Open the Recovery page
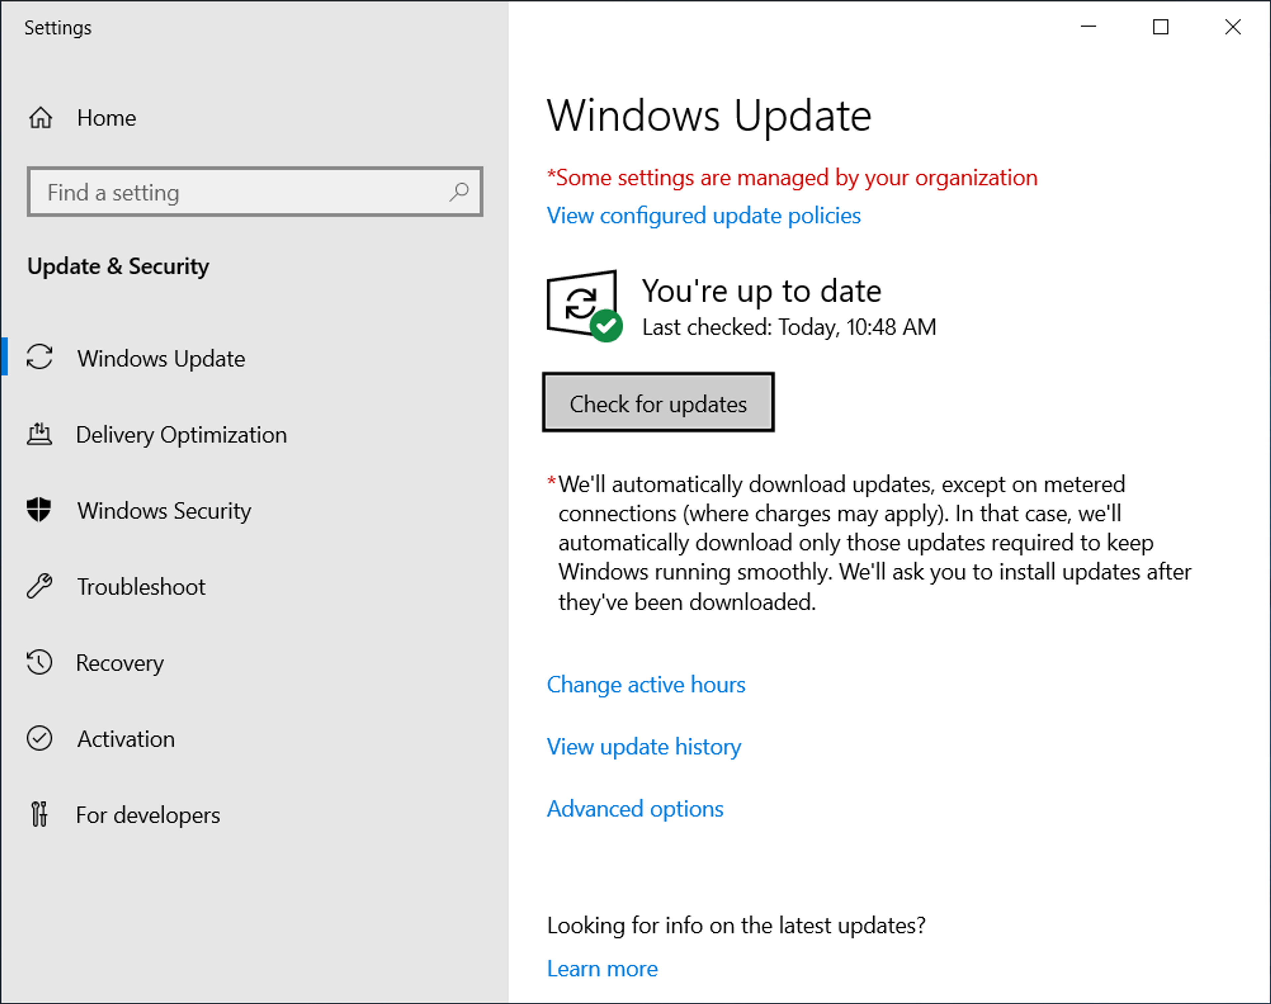 point(254,663)
